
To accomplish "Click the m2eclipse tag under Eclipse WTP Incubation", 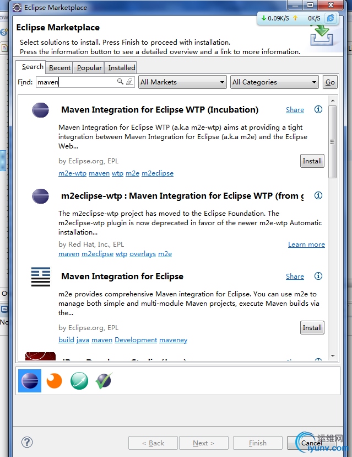I will point(158,173).
